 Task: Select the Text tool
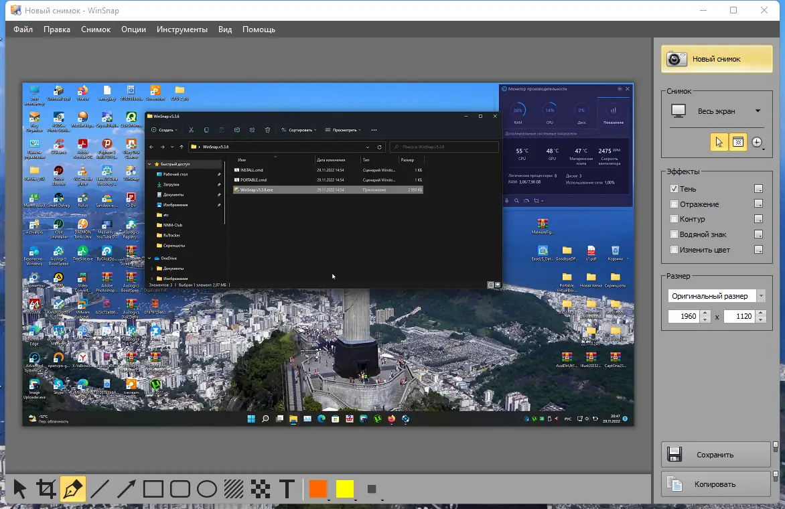click(x=287, y=489)
